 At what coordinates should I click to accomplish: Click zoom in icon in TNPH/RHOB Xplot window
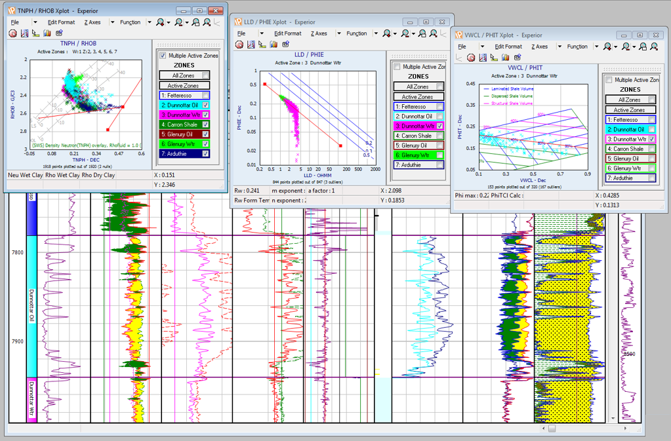160,22
